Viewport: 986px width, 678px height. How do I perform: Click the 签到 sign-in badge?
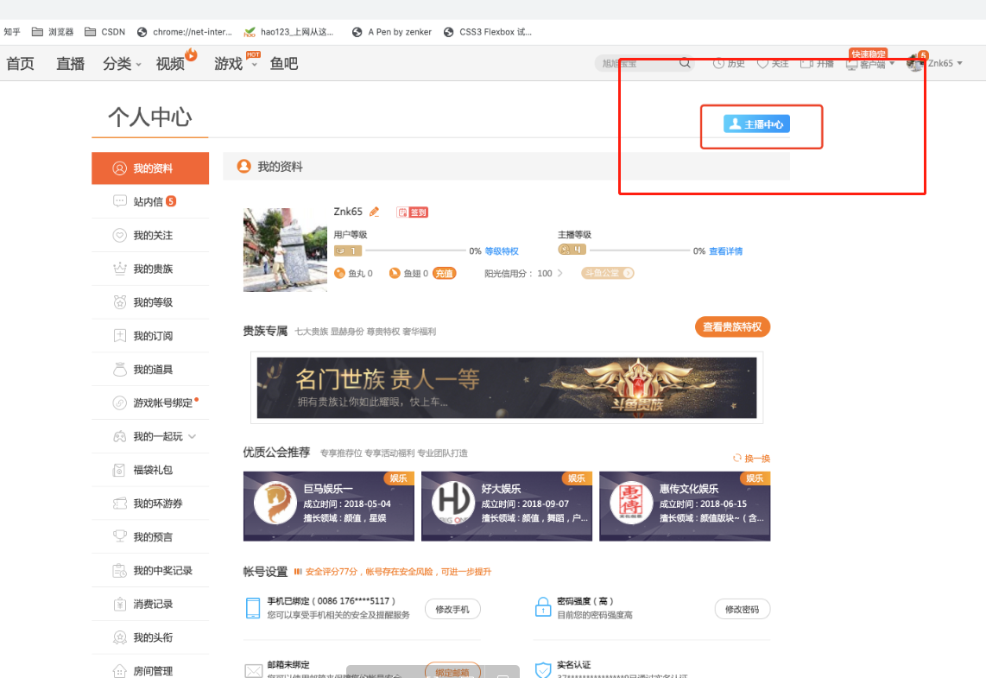pos(413,212)
